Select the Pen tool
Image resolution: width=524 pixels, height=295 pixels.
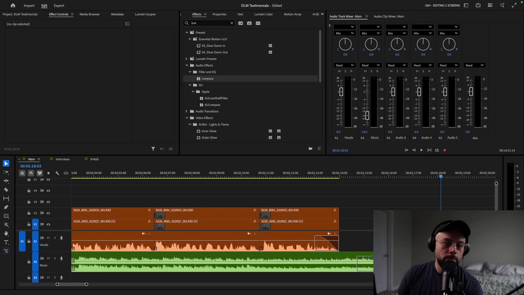(6, 207)
